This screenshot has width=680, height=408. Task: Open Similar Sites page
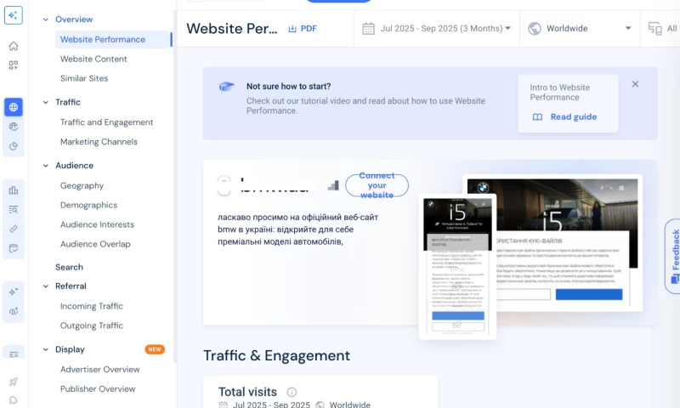[x=84, y=78]
